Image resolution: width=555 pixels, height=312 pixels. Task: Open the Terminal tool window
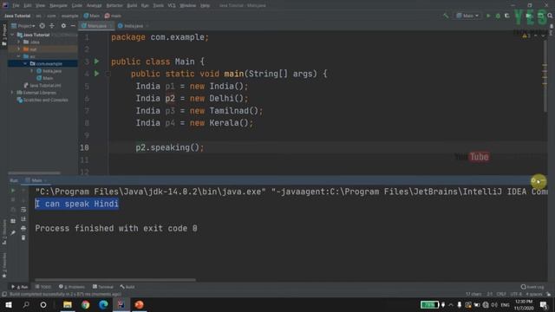[x=102, y=287]
